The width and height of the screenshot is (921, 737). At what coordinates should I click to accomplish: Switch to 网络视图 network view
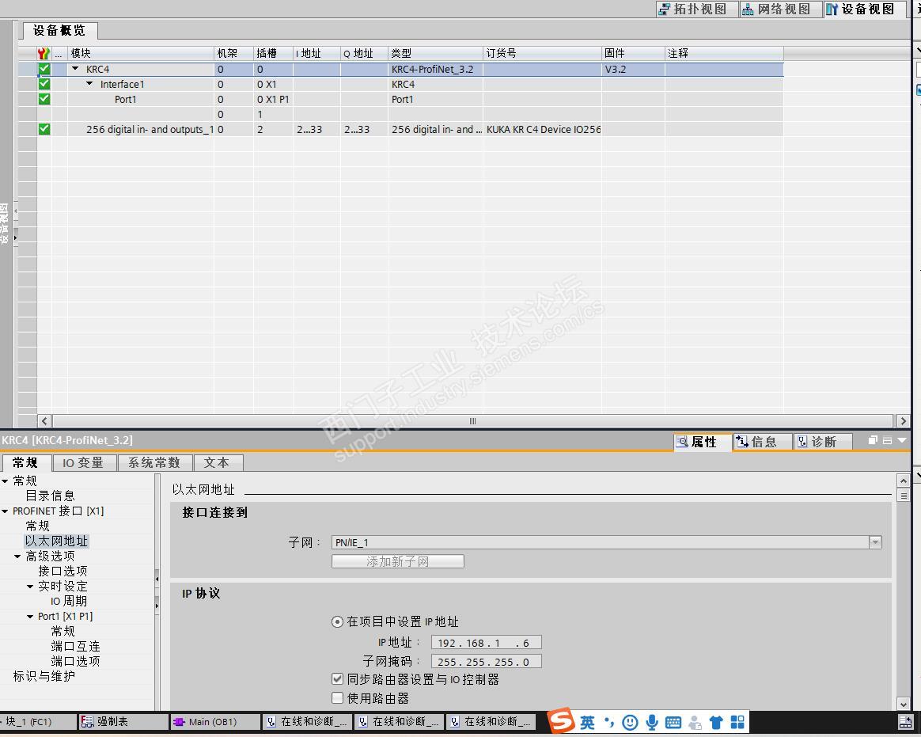click(x=779, y=9)
